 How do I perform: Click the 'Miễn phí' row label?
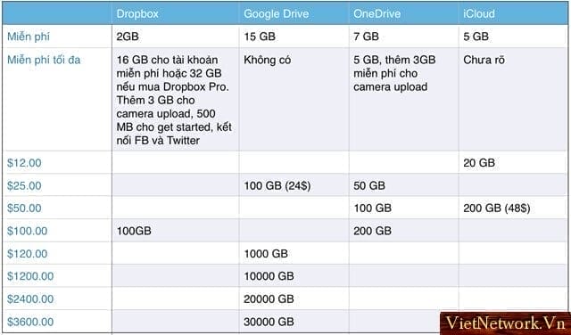[29, 37]
